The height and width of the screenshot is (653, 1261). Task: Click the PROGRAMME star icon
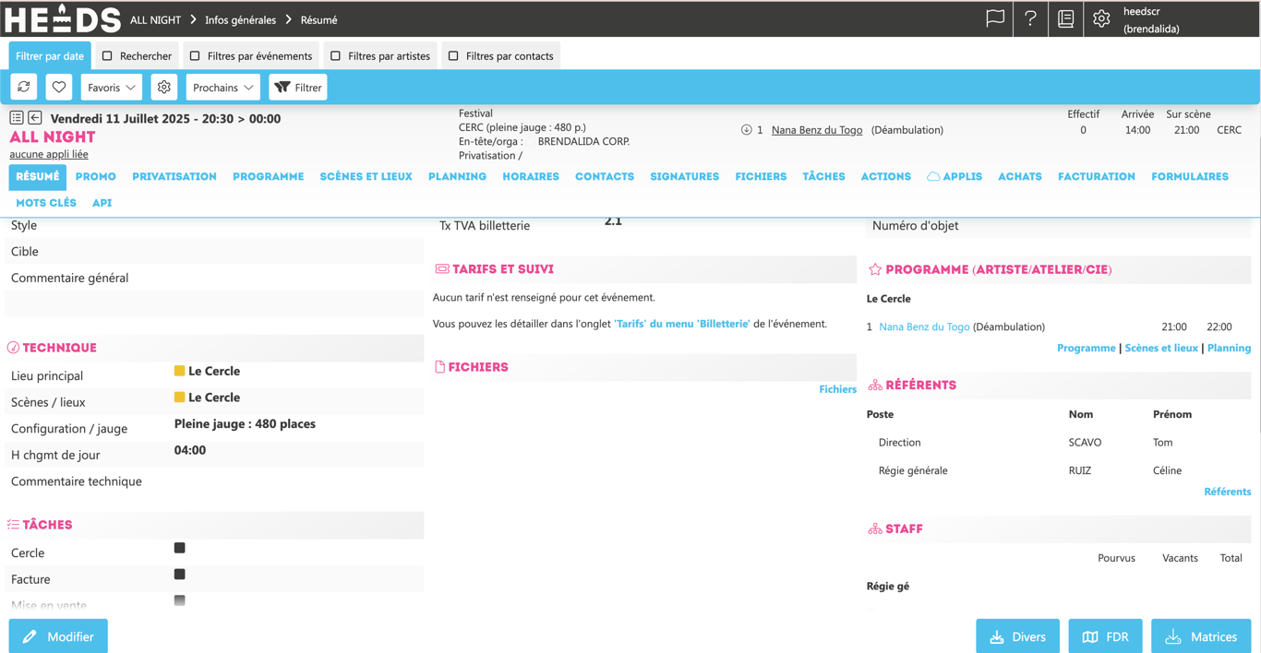875,269
